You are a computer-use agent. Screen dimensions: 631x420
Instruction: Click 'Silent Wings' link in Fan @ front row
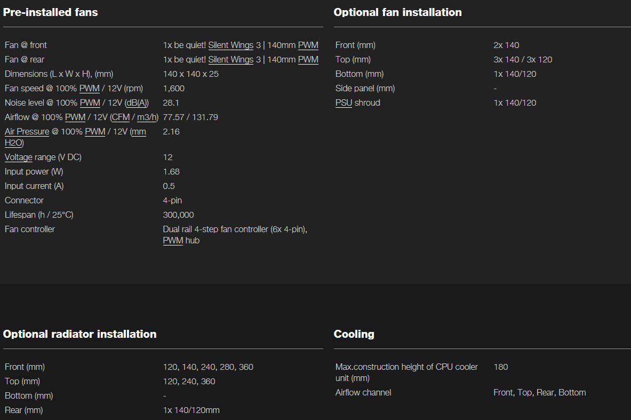[x=230, y=45]
